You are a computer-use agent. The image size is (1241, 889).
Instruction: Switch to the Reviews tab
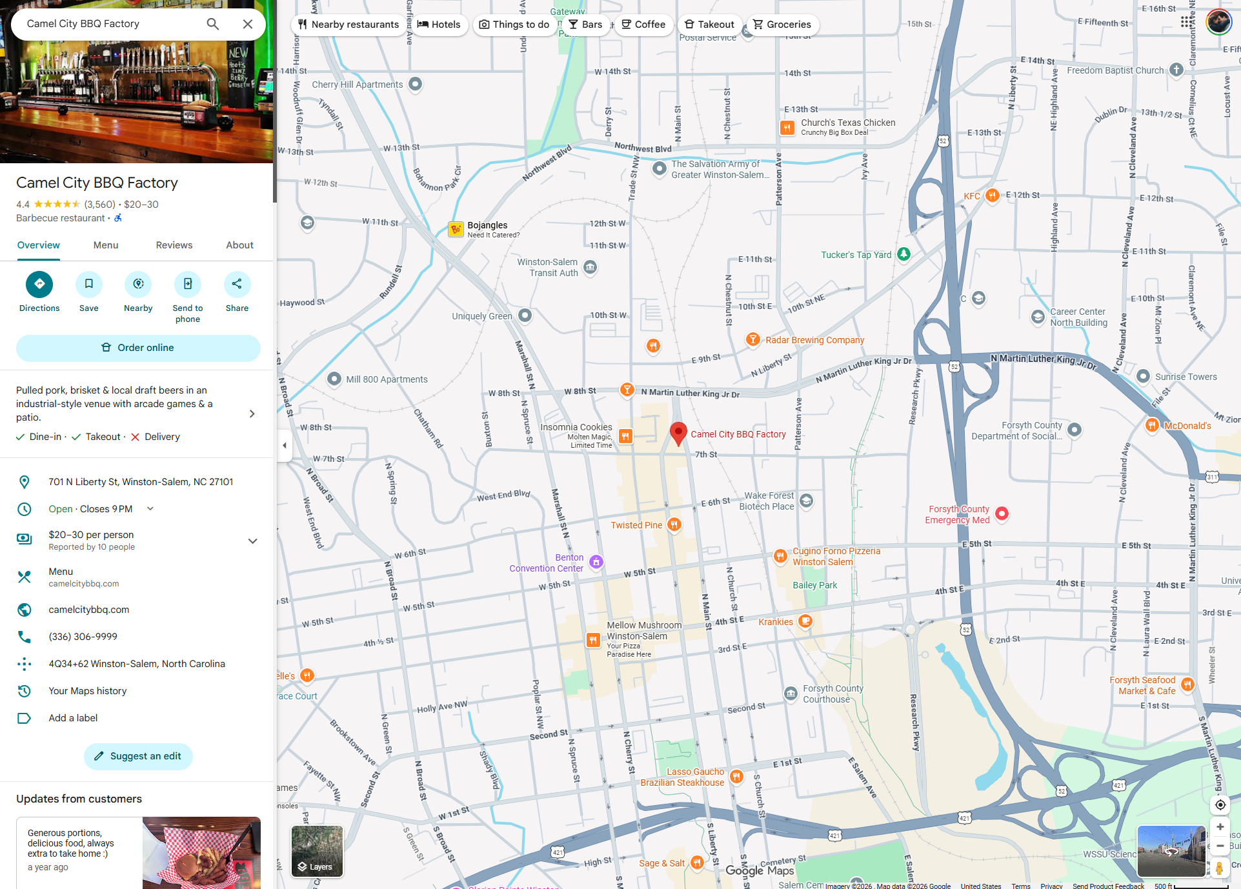pyautogui.click(x=174, y=245)
